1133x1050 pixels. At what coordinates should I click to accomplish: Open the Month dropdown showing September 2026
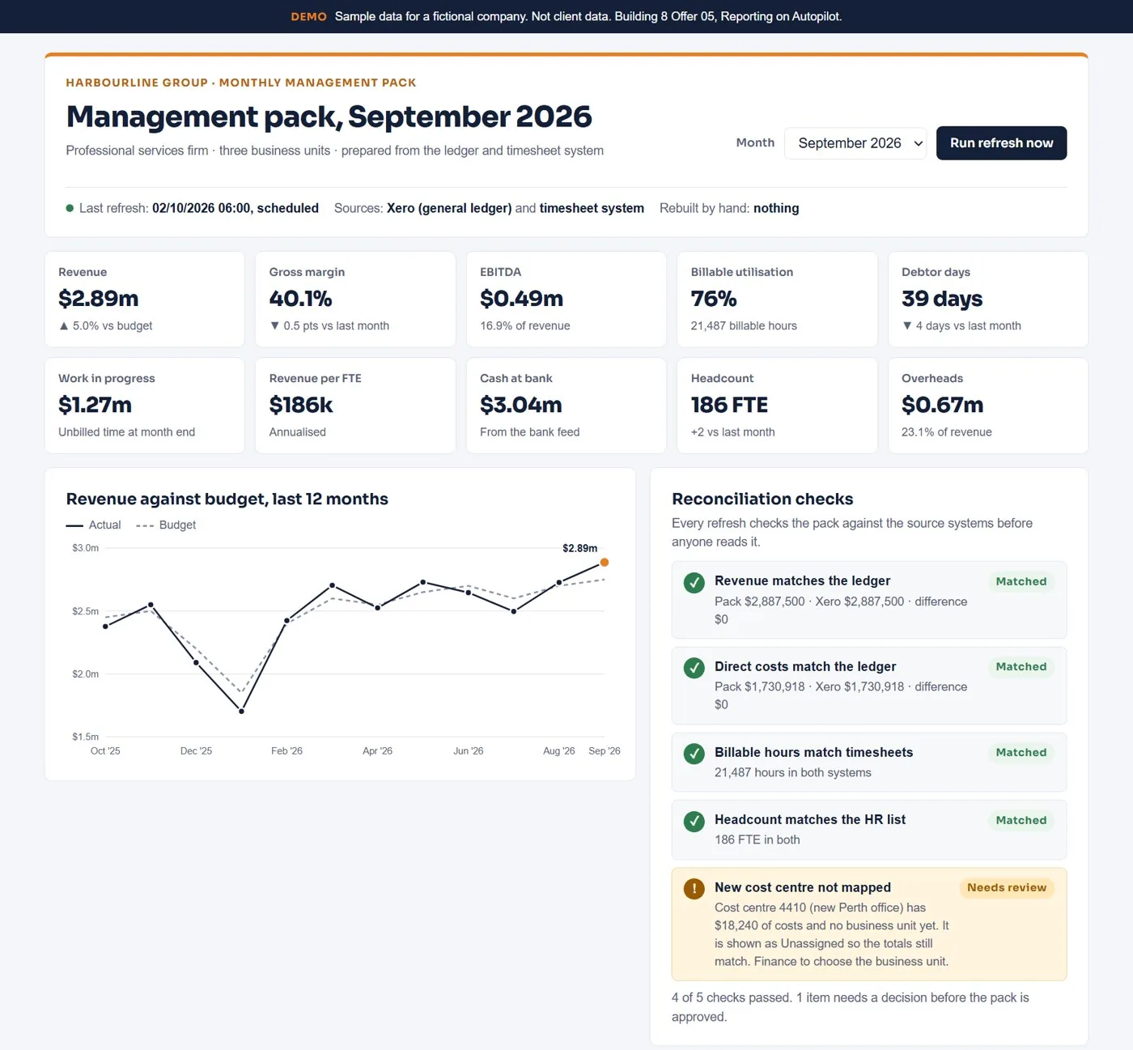tap(855, 143)
